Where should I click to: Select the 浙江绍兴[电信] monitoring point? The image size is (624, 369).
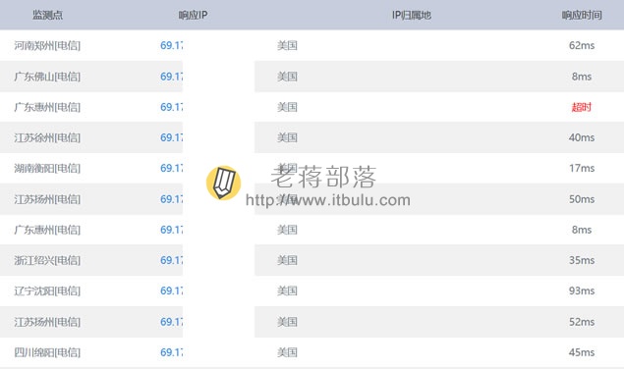(x=47, y=260)
